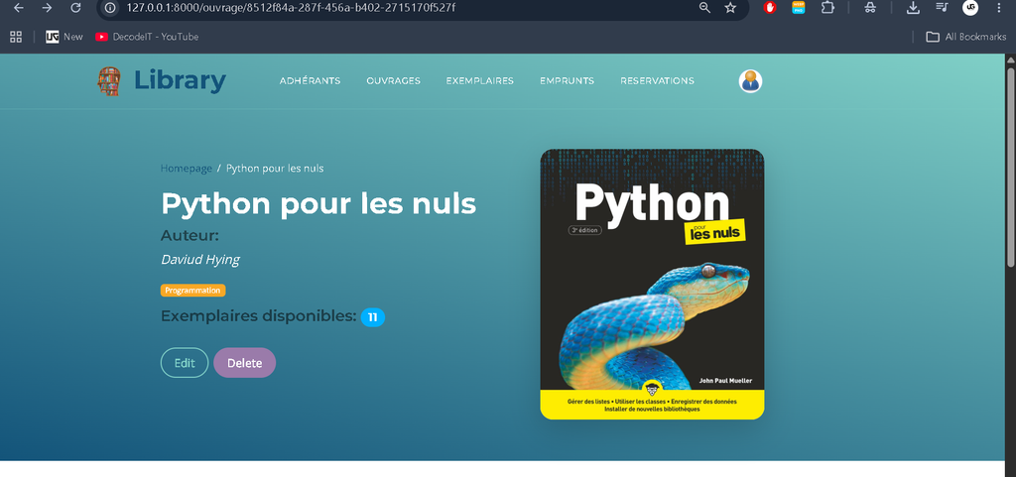Viewport: 1016px width, 477px height.
Task: Click the Auteur: label
Action: pos(190,236)
